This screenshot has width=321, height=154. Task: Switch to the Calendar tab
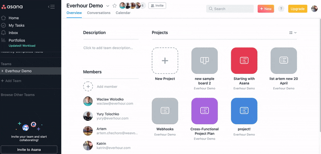[123, 13]
